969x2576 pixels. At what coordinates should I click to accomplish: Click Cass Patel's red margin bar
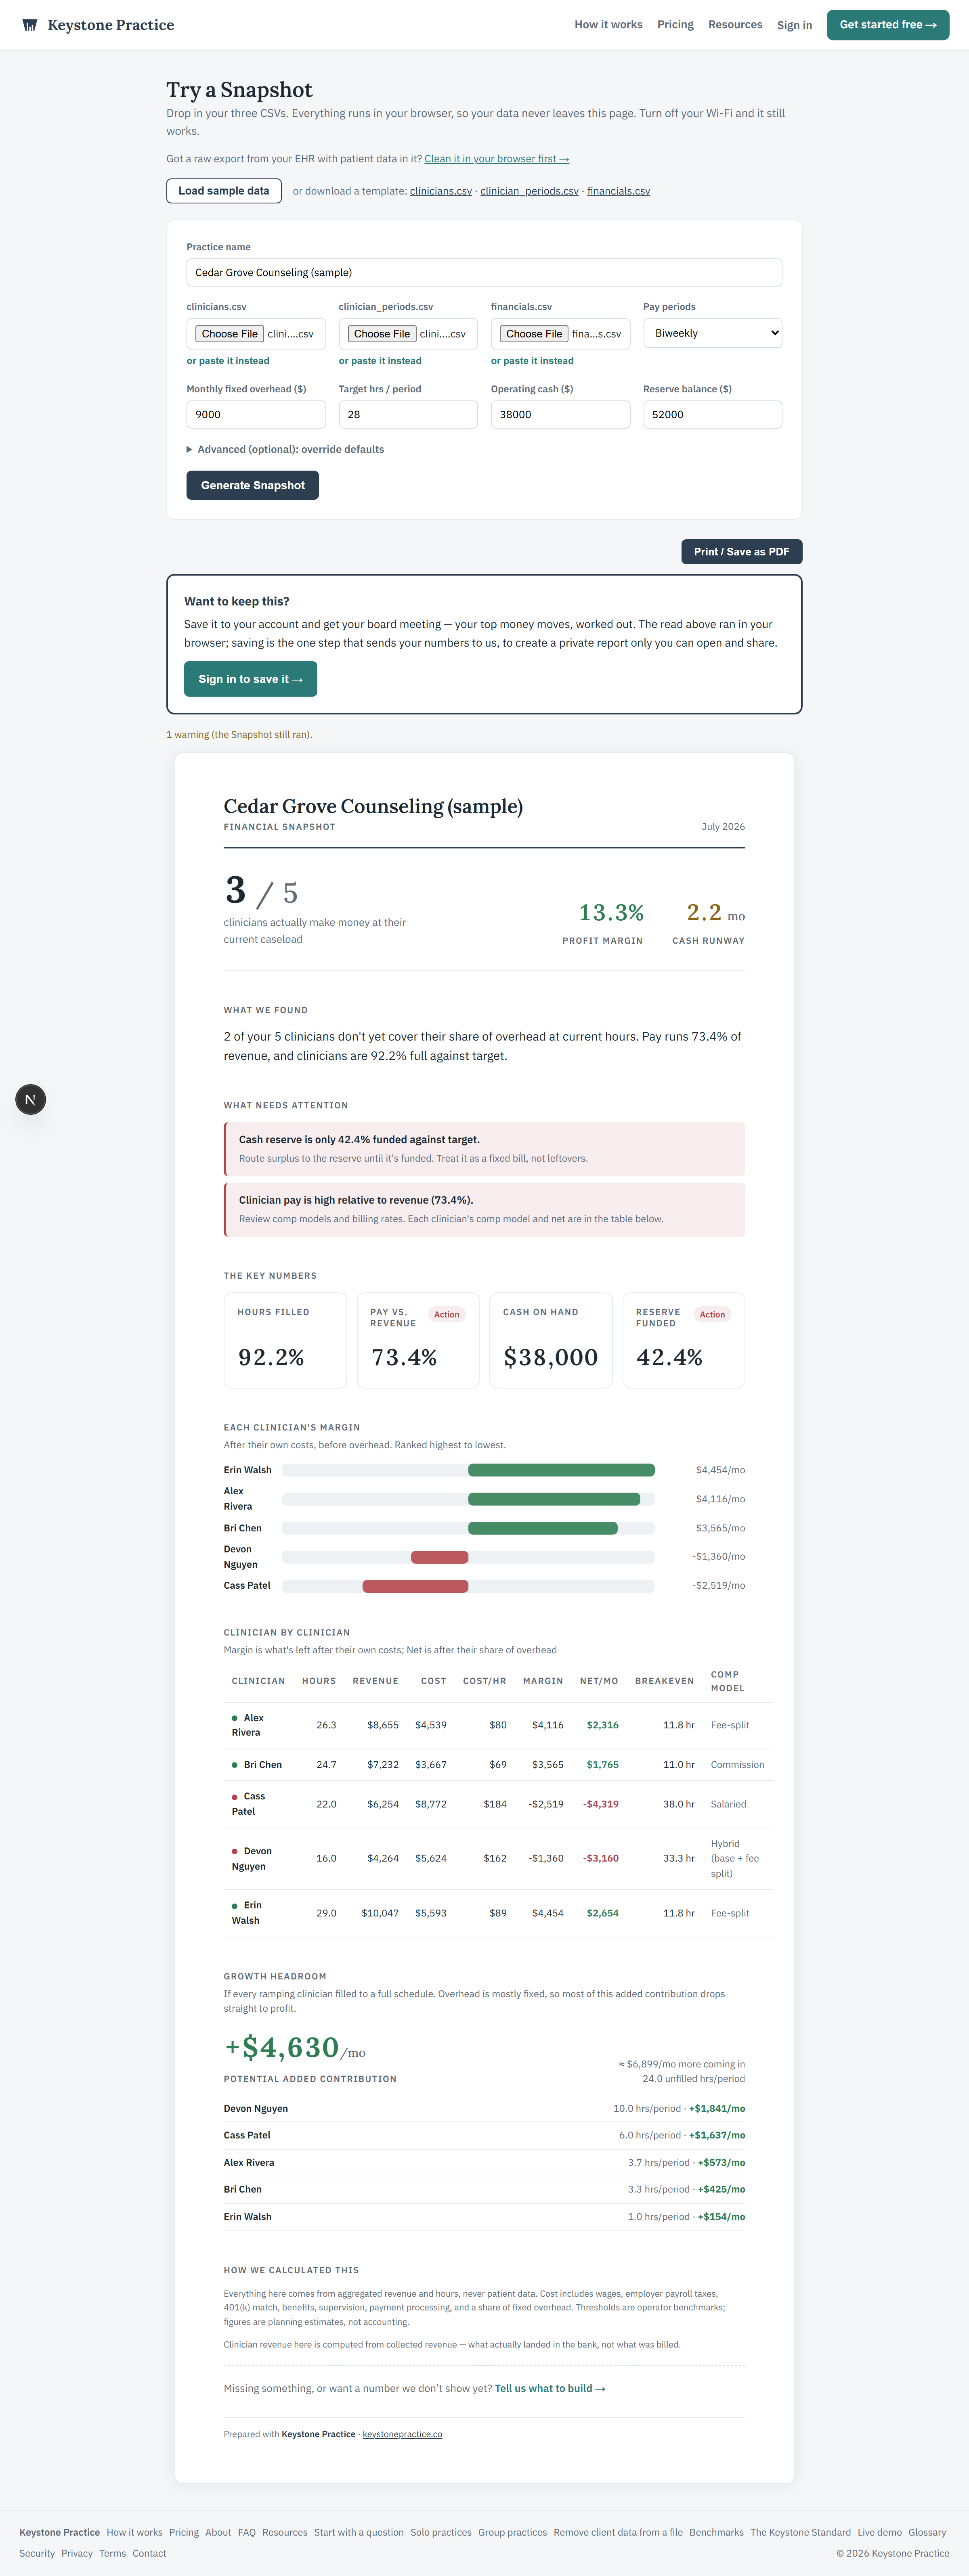pos(415,1586)
